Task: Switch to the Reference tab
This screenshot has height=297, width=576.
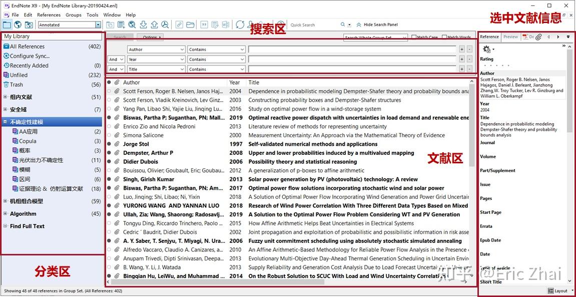Action: point(489,37)
